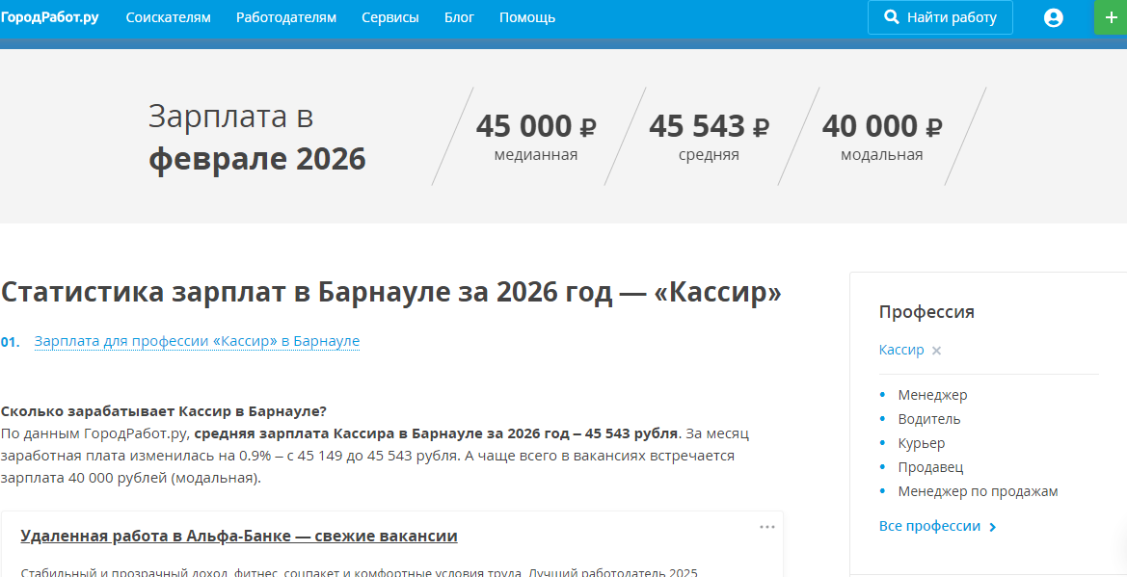The image size is (1127, 577).
Task: Click the green plus add button
Action: pyautogui.click(x=1111, y=18)
